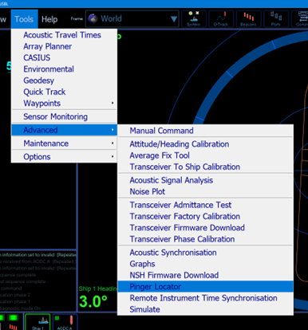This screenshot has height=330, width=308.
Task: Open Graphs from Advanced submenu
Action: 205,264
